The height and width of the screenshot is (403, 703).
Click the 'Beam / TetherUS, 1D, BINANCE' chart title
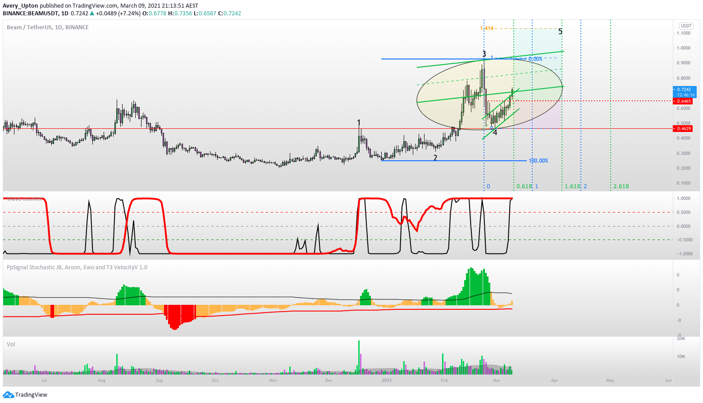48,27
